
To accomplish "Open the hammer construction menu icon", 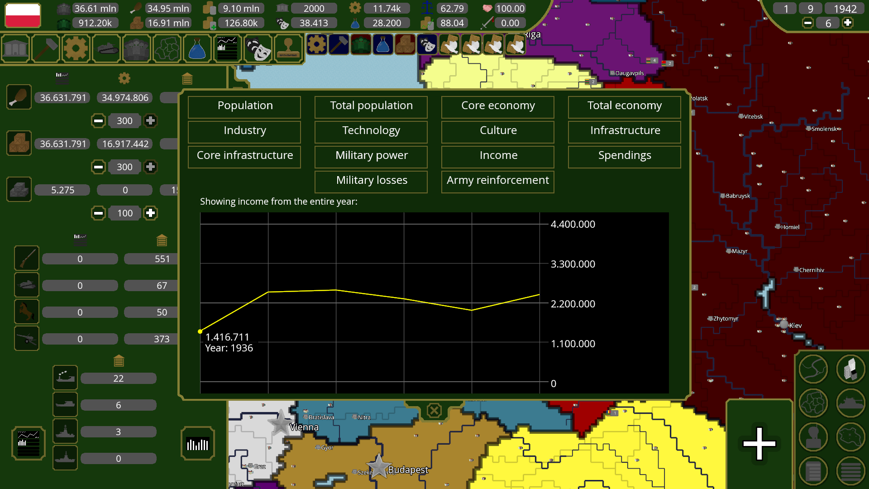I will tap(46, 48).
